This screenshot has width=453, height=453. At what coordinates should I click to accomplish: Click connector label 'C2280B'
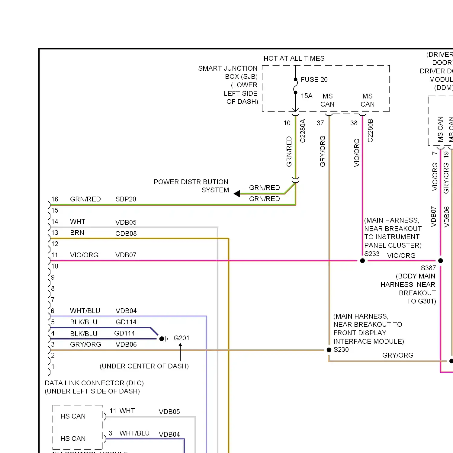pos(370,131)
